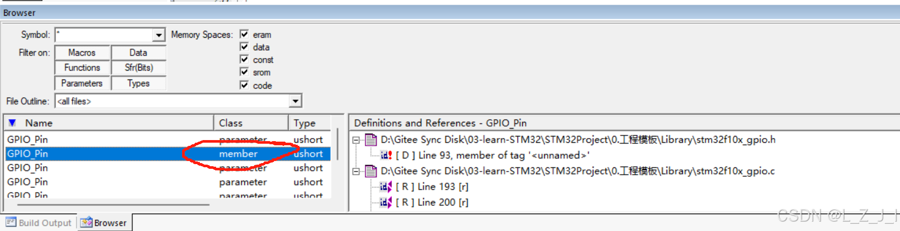Click the 'ushort' type cell in highlighted row
The width and height of the screenshot is (900, 231).
coord(308,154)
